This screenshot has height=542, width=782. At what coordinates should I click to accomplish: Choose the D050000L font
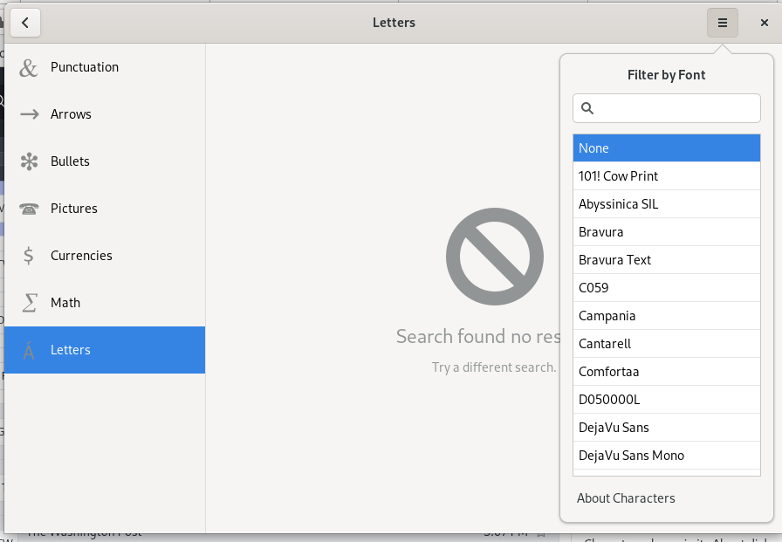[666, 400]
